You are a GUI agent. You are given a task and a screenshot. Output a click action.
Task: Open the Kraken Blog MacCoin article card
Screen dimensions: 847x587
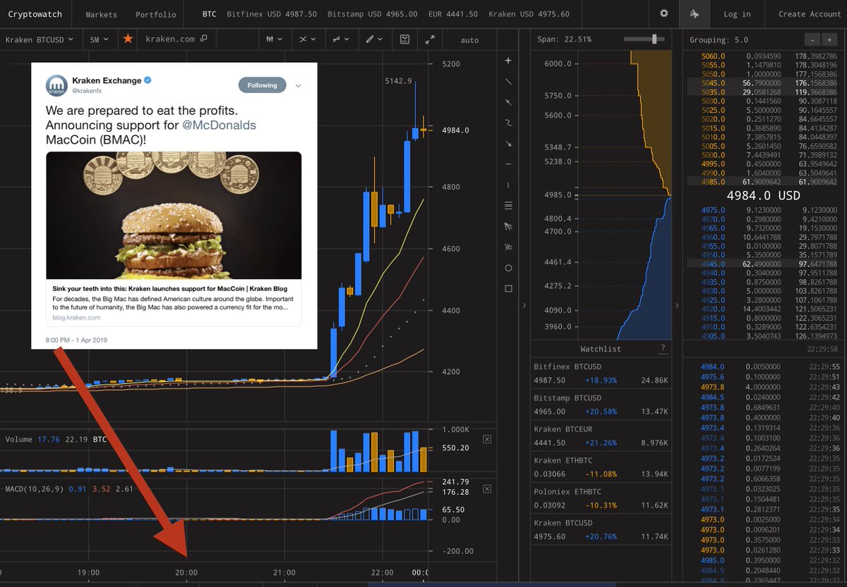(x=174, y=239)
